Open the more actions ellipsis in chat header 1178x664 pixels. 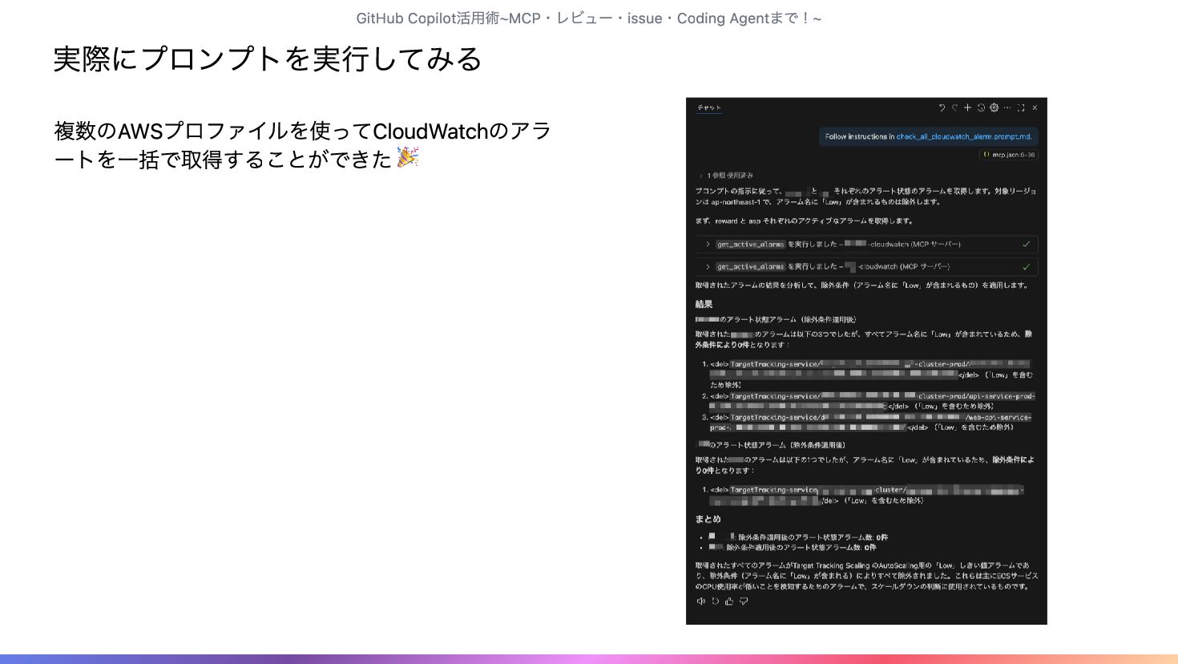[1007, 107]
